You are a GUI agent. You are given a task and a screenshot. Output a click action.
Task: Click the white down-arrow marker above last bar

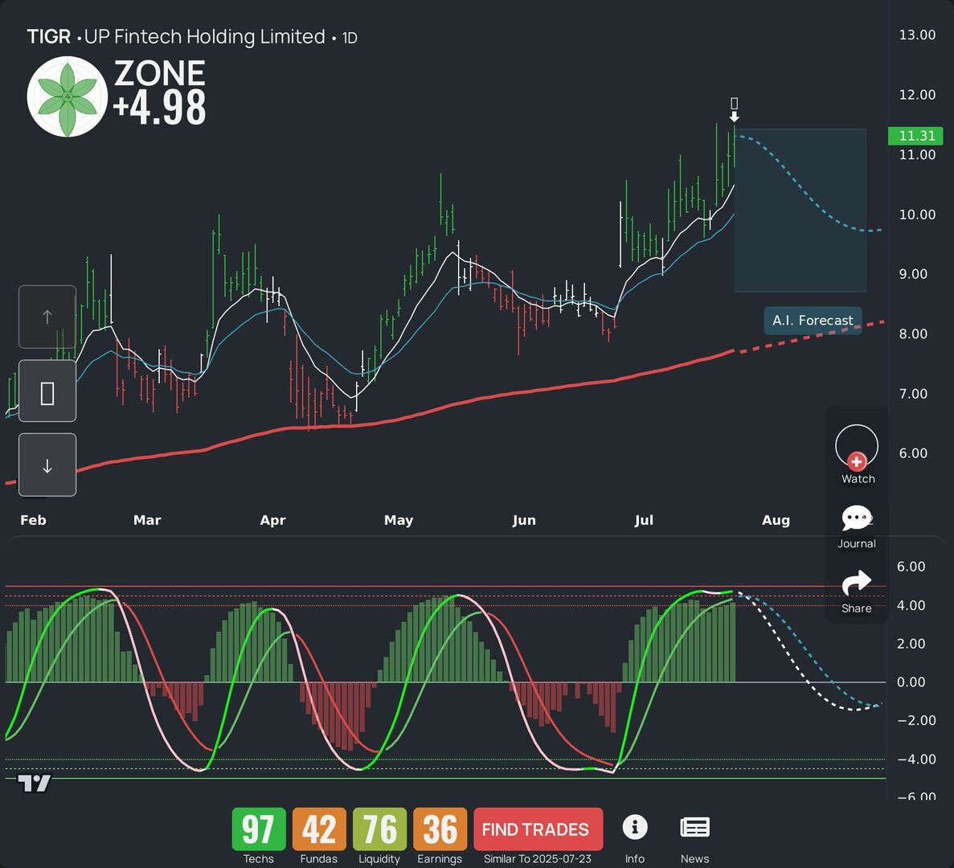point(735,117)
